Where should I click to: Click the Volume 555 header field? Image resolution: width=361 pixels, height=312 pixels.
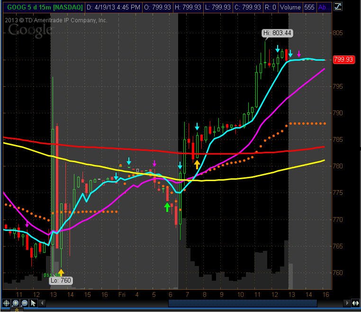(x=297, y=8)
